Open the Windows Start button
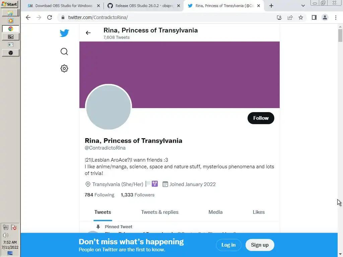343x257 pixels. click(x=9, y=4)
